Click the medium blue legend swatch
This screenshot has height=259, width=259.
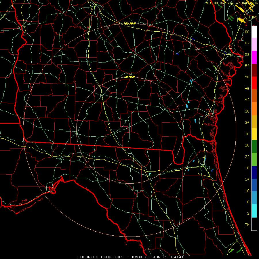tap(254, 185)
